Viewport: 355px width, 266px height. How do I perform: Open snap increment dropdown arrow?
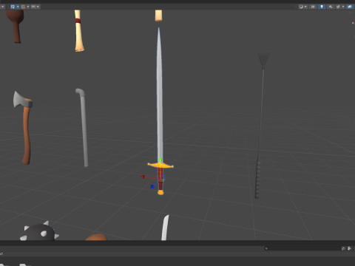pyautogui.click(x=28, y=7)
